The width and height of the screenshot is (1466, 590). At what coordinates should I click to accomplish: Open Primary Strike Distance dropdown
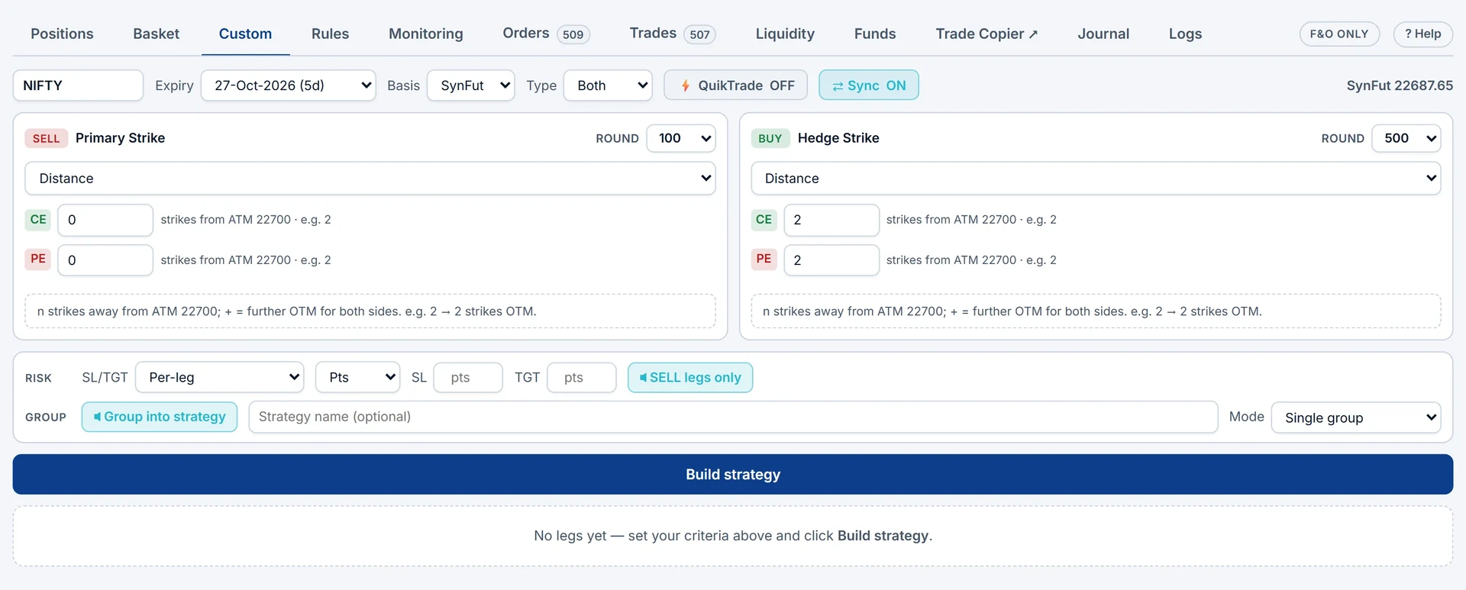coord(370,179)
